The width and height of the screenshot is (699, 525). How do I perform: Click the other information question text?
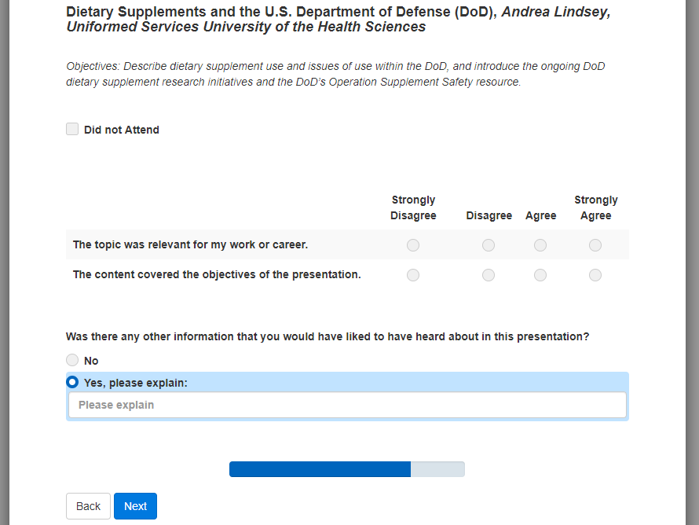click(x=328, y=336)
